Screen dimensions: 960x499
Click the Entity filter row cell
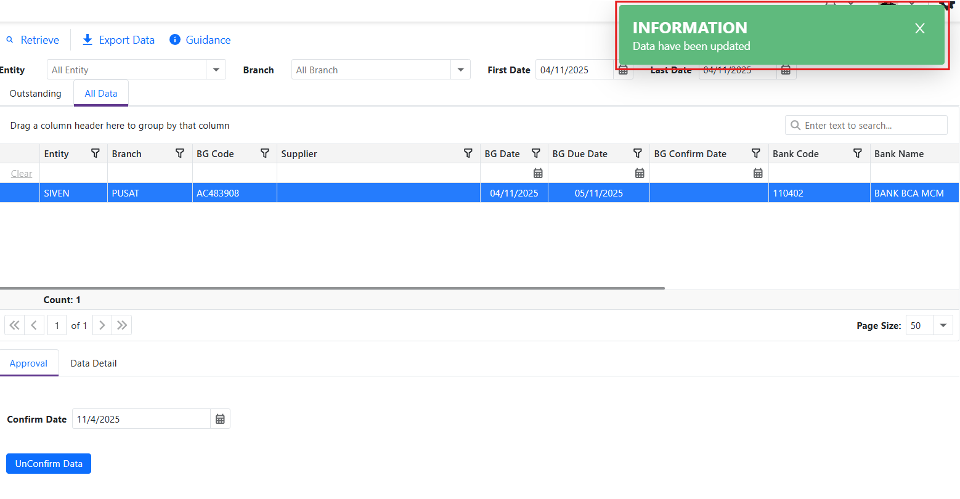(x=73, y=174)
